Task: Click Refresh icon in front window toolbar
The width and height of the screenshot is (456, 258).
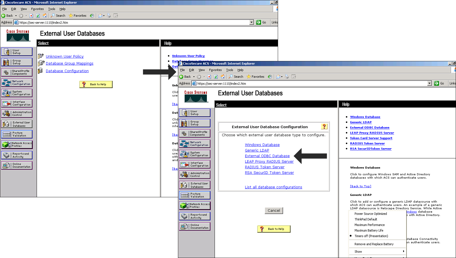Action: pyautogui.click(x=216, y=77)
